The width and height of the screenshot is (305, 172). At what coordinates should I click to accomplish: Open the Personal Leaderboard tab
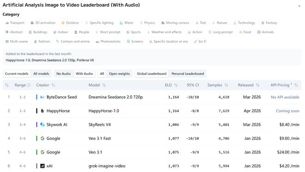(188, 74)
